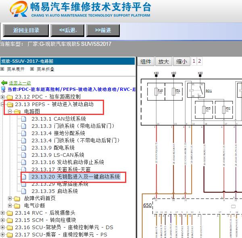Click the 23.17 SCU-乘客 folder icon
The image size is (242, 238).
10,235
